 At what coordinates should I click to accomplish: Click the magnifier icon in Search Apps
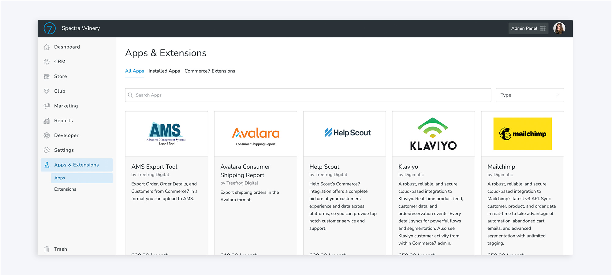click(x=130, y=95)
